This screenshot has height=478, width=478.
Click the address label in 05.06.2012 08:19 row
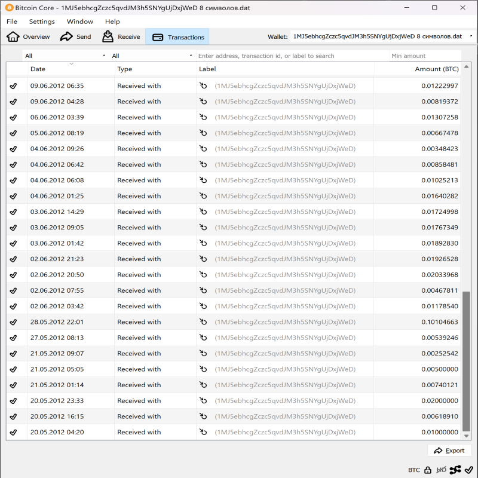tap(285, 133)
